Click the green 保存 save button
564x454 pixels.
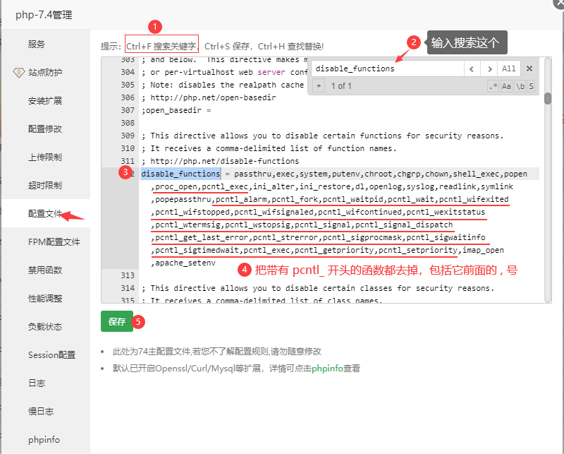(117, 321)
